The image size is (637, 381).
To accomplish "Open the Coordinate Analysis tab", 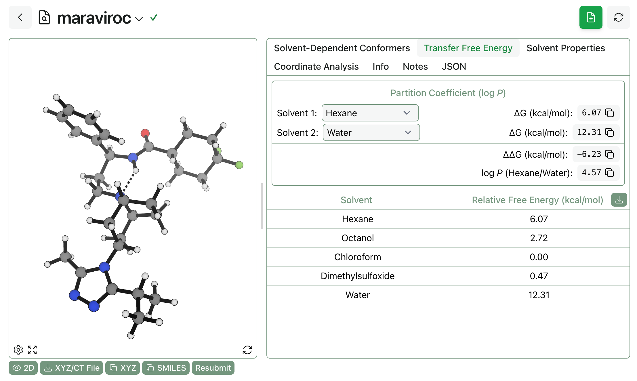I will (x=316, y=66).
